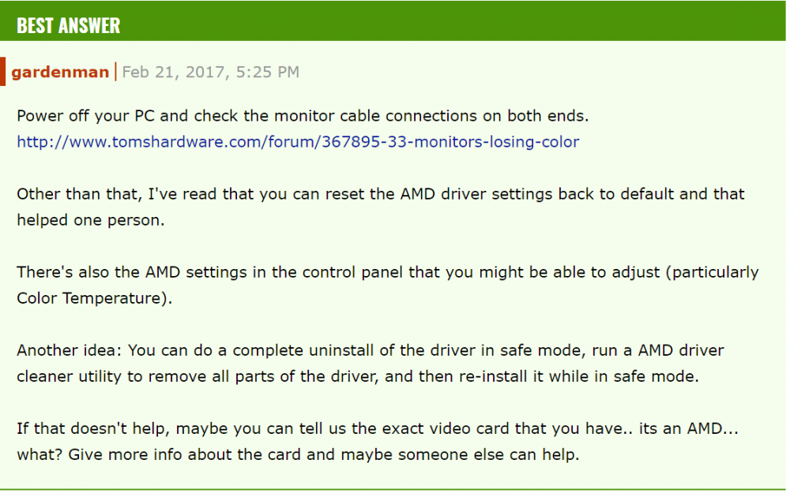Image resolution: width=790 pixels, height=493 pixels.
Task: Click the BEST ANSWER header banner
Action: (x=68, y=25)
